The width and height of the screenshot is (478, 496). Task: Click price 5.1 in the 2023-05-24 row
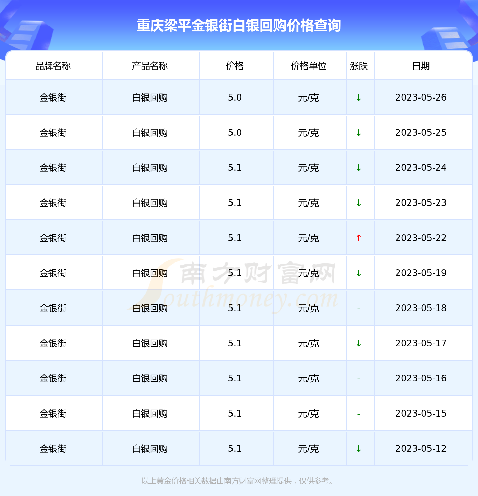click(235, 168)
